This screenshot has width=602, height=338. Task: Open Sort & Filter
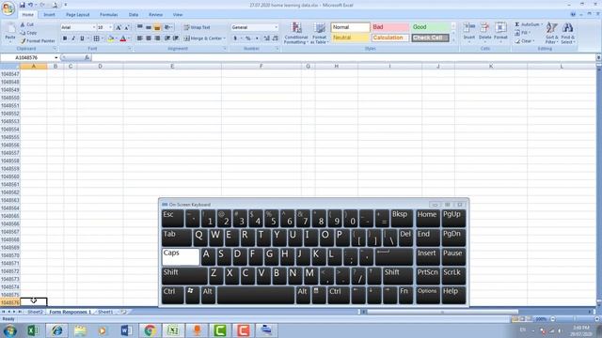(x=551, y=33)
